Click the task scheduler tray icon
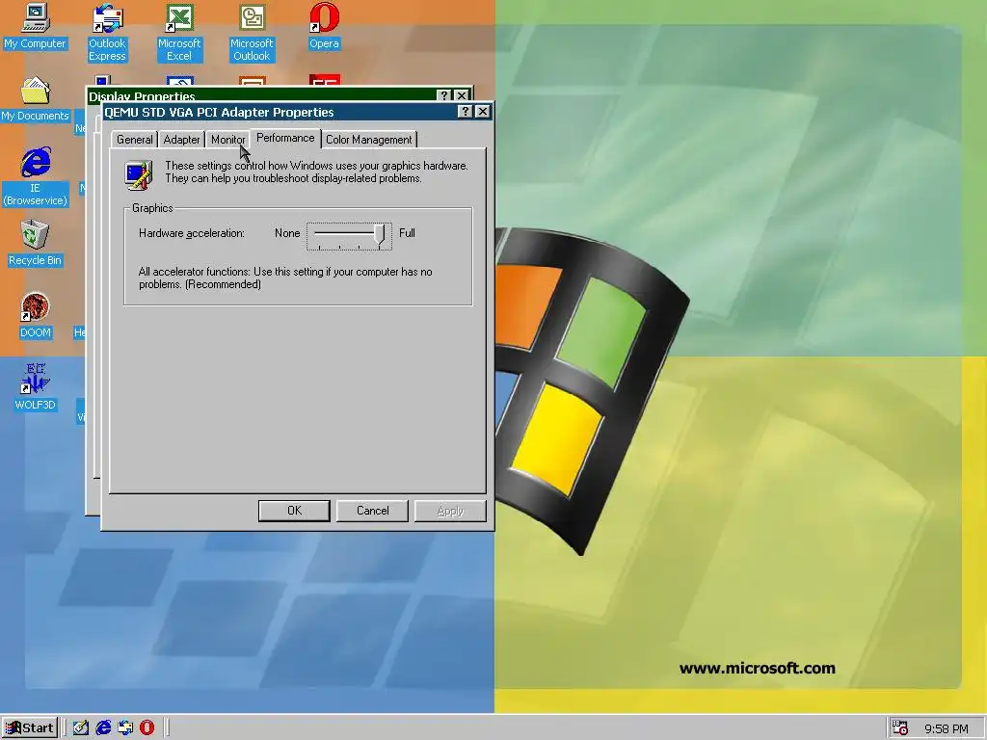 point(900,728)
